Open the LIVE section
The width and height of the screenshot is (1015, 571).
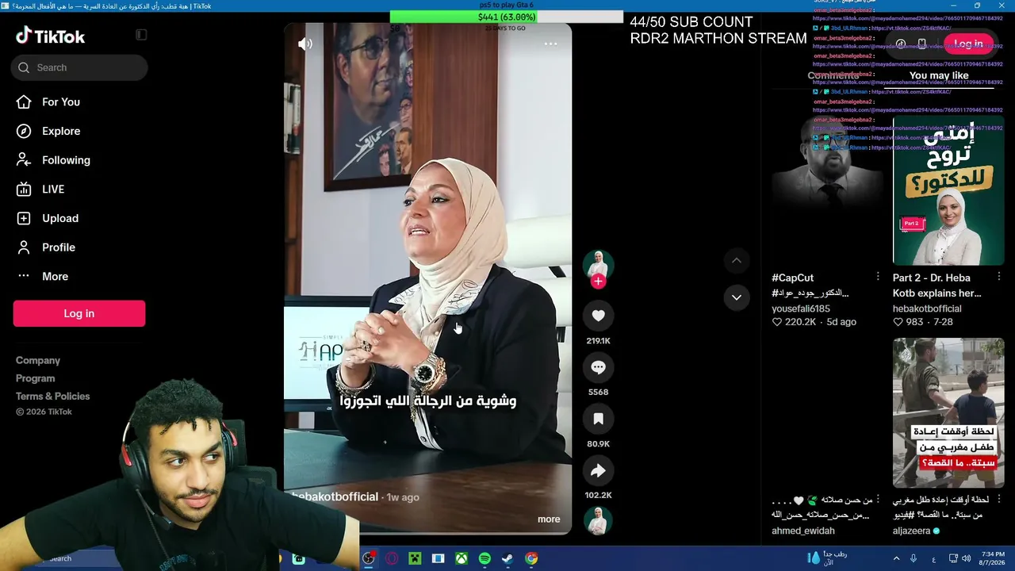pos(40,189)
